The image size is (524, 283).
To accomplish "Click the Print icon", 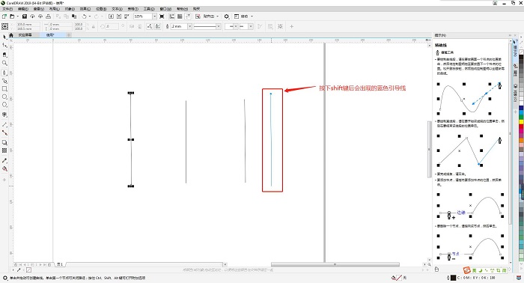I will coord(48,16).
